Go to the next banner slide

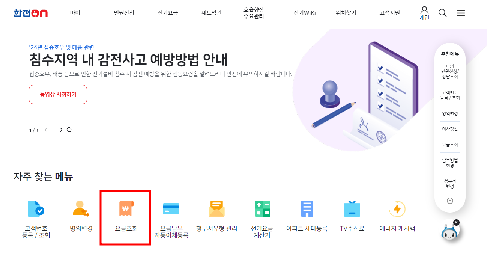pos(61,129)
